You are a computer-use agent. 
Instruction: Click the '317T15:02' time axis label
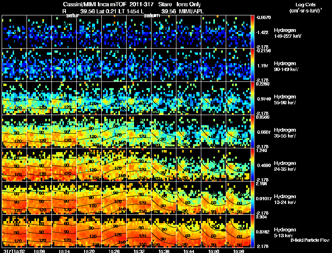coord(14,251)
